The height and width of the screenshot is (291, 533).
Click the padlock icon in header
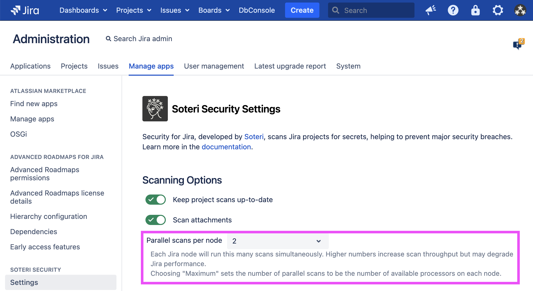475,10
